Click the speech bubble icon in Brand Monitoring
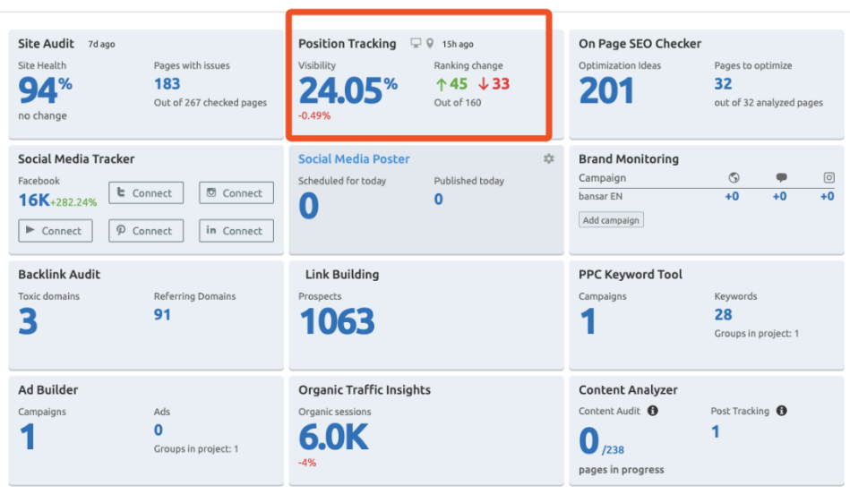 click(x=781, y=178)
